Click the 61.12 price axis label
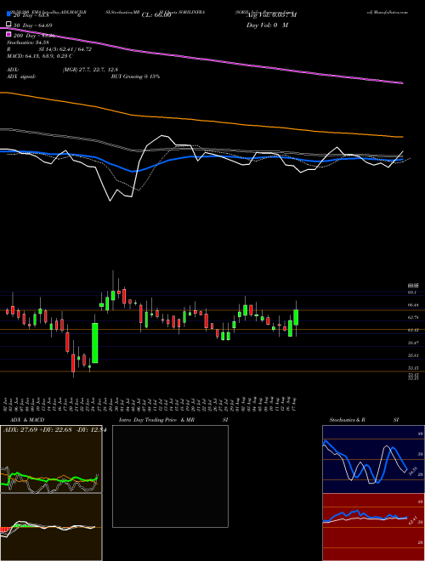Viewport: 425px width, 561px height. coord(413,330)
